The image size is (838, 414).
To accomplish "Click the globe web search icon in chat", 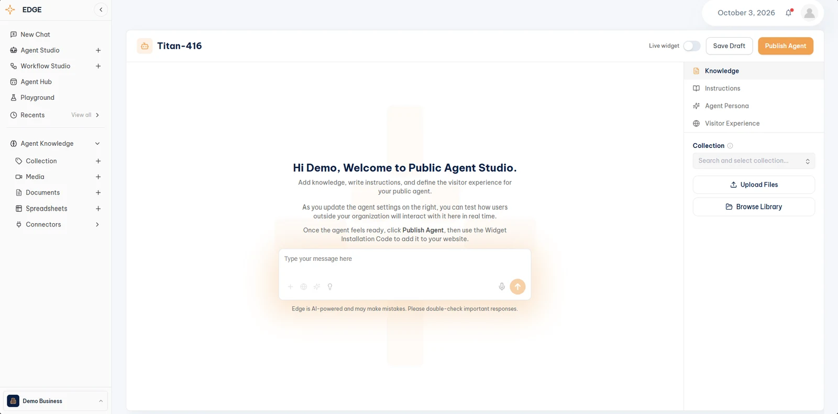I will (x=304, y=286).
